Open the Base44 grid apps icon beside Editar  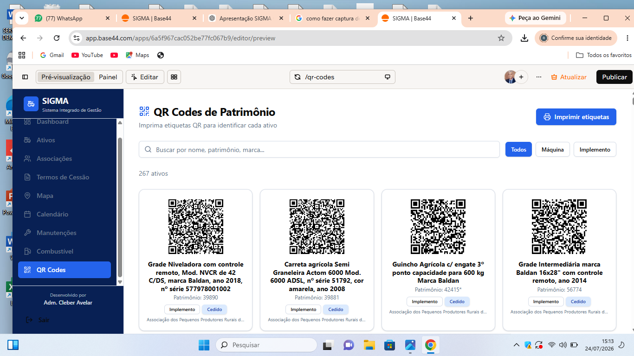click(x=174, y=77)
